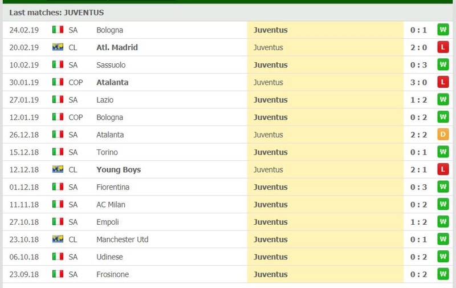Click the red L badge for Atl. Madrid match
This screenshot has height=288, width=456.
[443, 47]
